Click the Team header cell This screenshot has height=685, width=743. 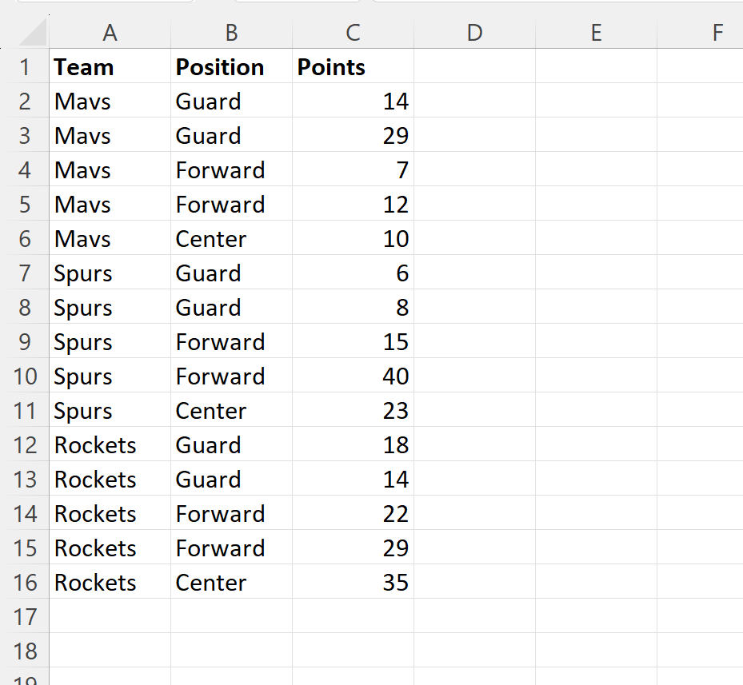[x=110, y=66]
